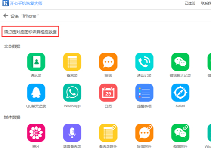
Task: Click the 媒体数据 section heading
Action: [x=12, y=117]
